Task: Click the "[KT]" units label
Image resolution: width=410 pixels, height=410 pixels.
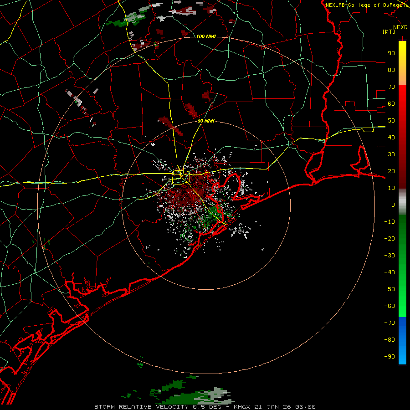Action: (389, 31)
